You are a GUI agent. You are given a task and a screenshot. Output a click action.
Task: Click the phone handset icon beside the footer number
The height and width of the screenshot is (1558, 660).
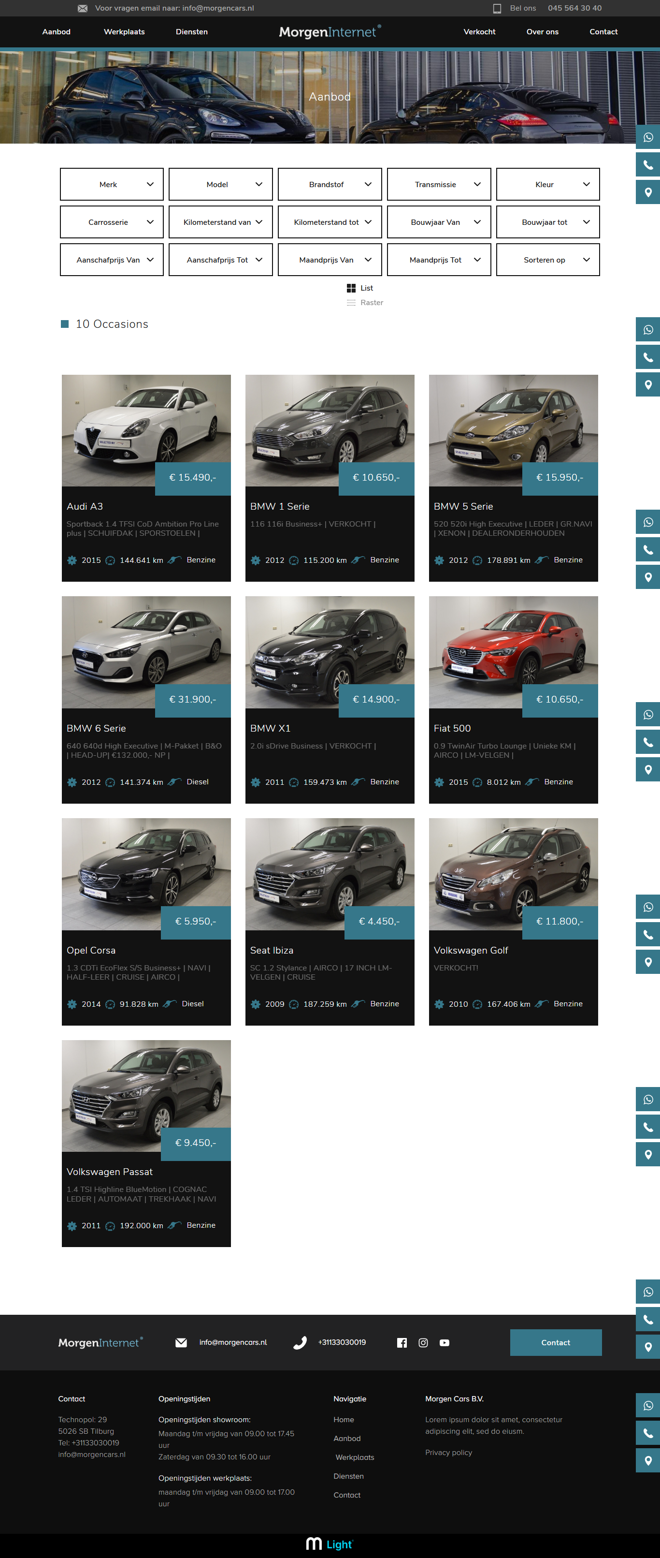tap(300, 1342)
